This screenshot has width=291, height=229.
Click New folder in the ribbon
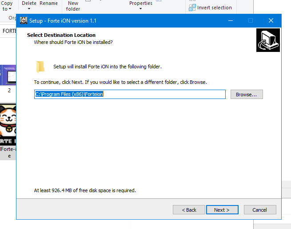73,6
